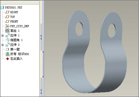
Task: Select the FRONT datum plane icon
Action: 7,21
